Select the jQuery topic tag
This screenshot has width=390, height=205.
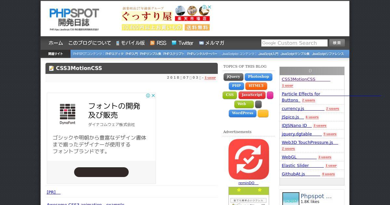tap(233, 77)
